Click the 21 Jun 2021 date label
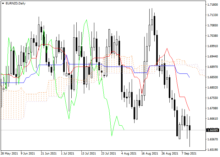 (49, 154)
